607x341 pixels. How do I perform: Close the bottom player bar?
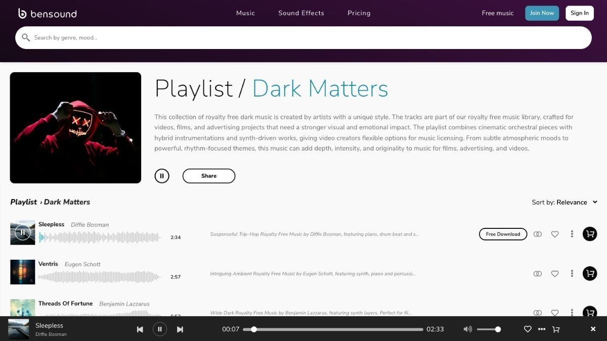(593, 329)
